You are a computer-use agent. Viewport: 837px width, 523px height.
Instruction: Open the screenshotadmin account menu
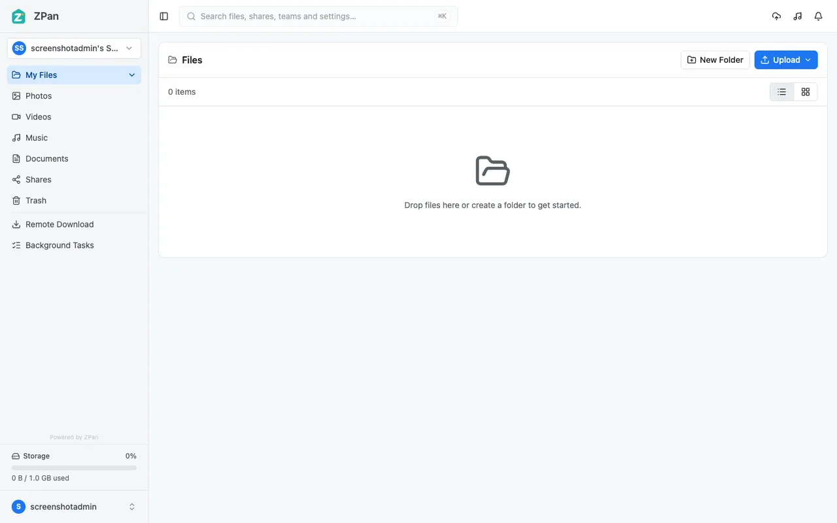click(x=74, y=507)
